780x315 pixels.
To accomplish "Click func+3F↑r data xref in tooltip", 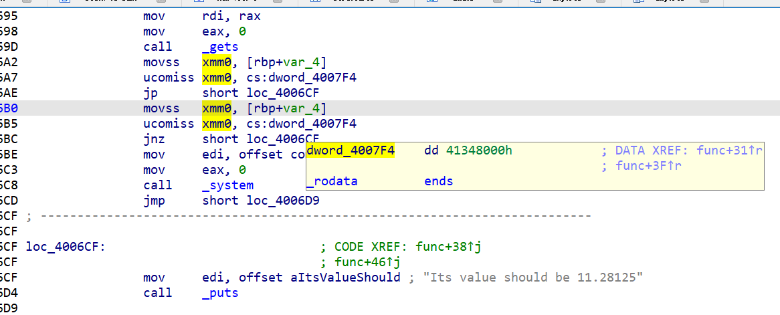I will point(648,166).
